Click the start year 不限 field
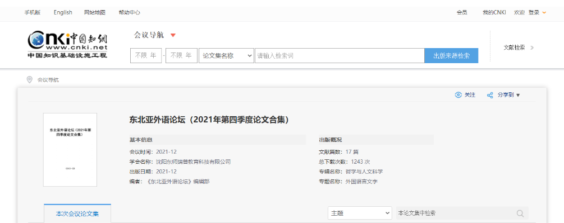 click(146, 56)
